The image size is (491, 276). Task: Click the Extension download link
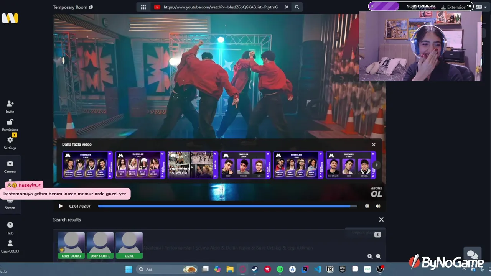454,7
